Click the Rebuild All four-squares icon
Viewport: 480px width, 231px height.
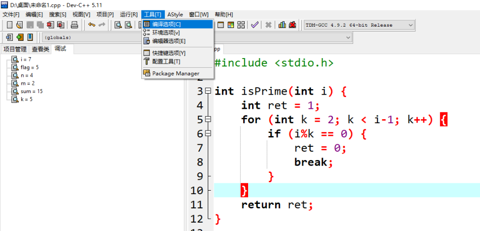tap(241, 25)
